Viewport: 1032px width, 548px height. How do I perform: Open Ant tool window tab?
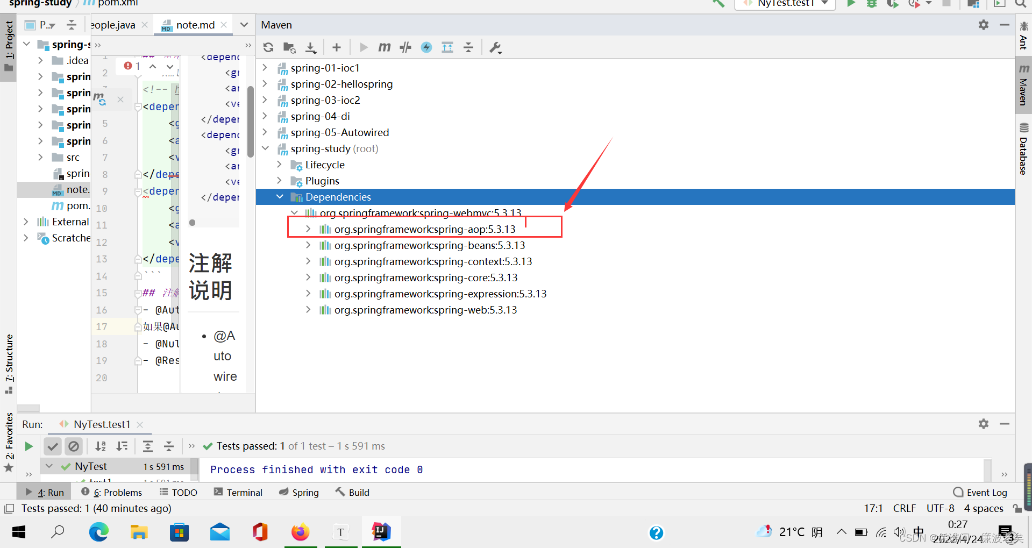(x=1023, y=35)
